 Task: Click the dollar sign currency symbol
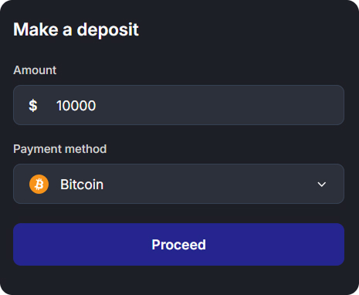pos(33,106)
